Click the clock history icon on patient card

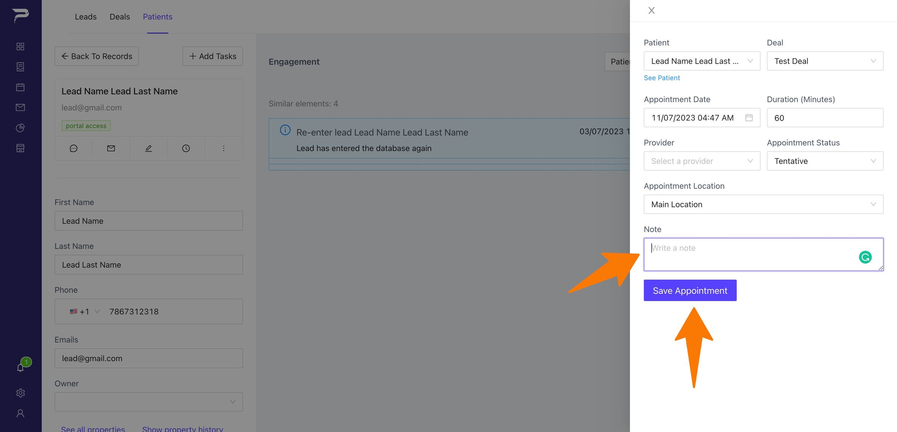click(x=186, y=148)
